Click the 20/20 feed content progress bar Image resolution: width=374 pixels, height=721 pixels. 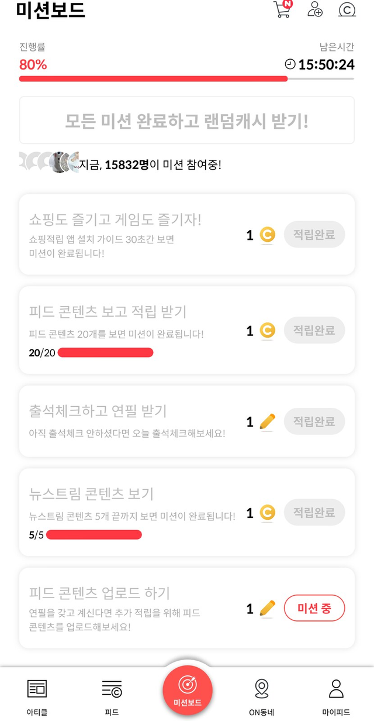pos(105,352)
